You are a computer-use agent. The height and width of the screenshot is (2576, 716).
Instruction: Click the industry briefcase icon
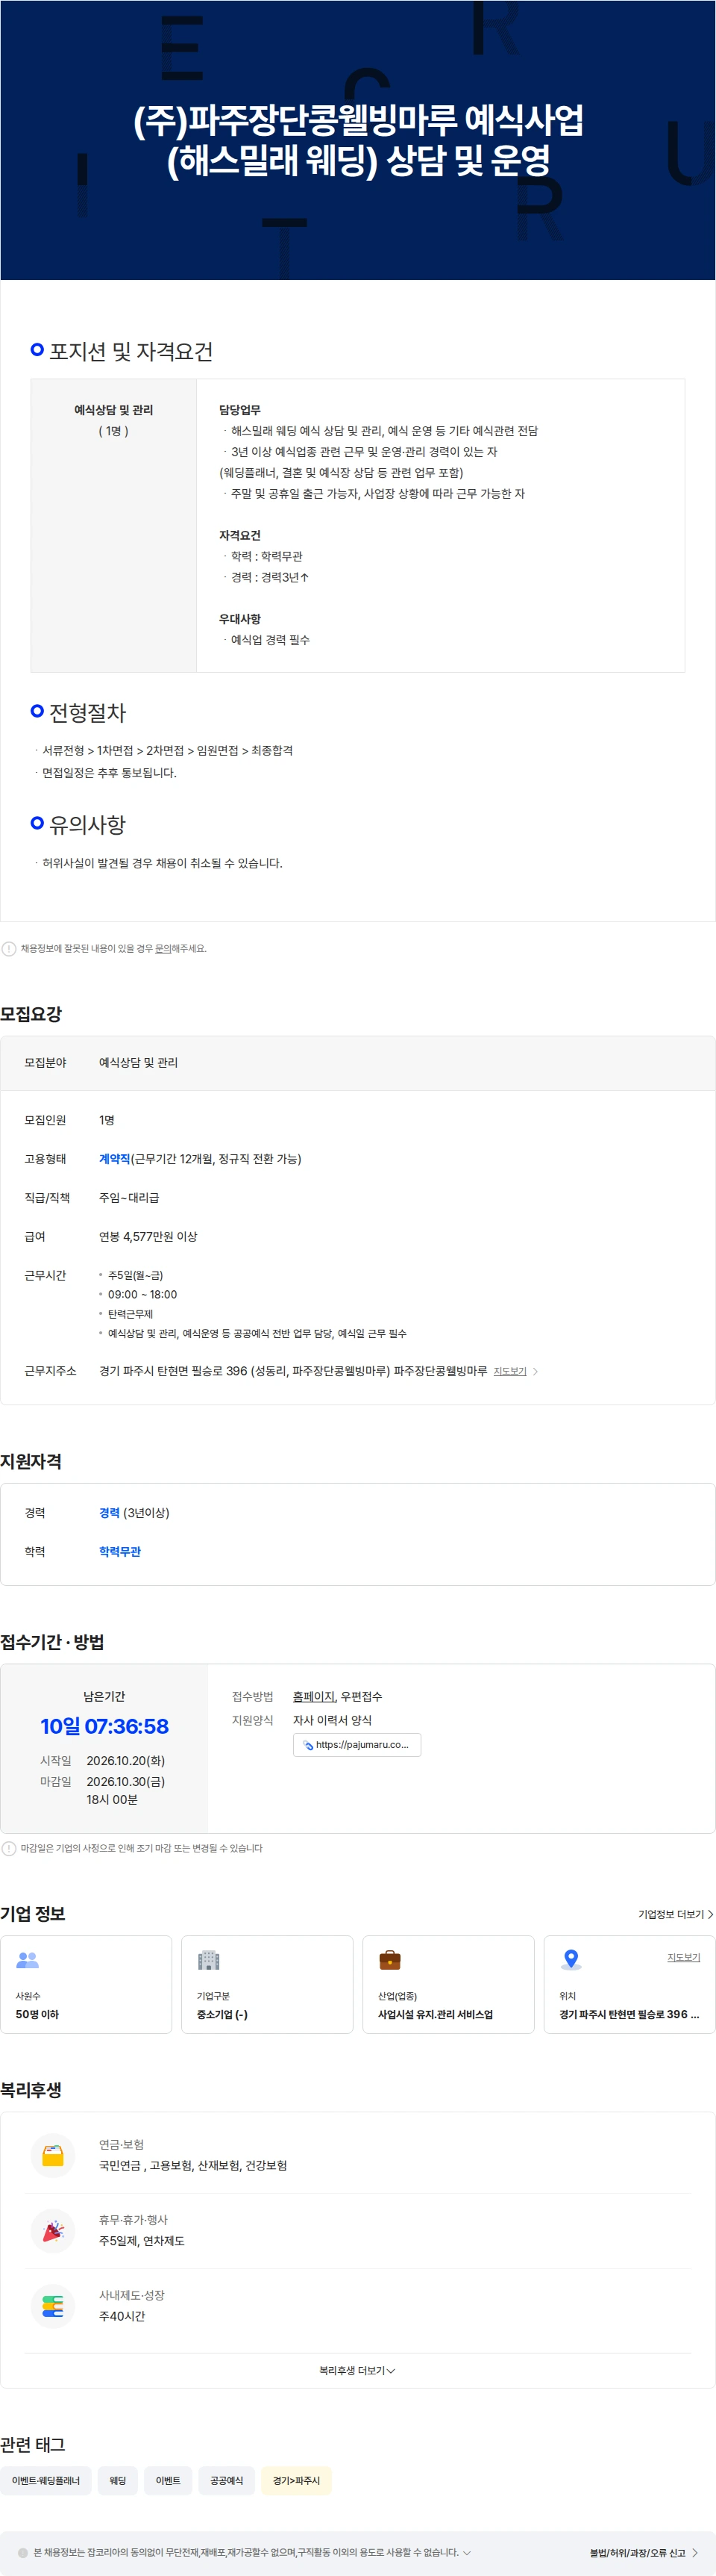(389, 1960)
